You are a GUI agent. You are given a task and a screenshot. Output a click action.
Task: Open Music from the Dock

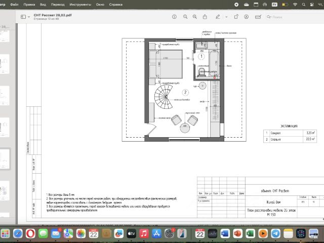pyautogui.click(x=144, y=234)
